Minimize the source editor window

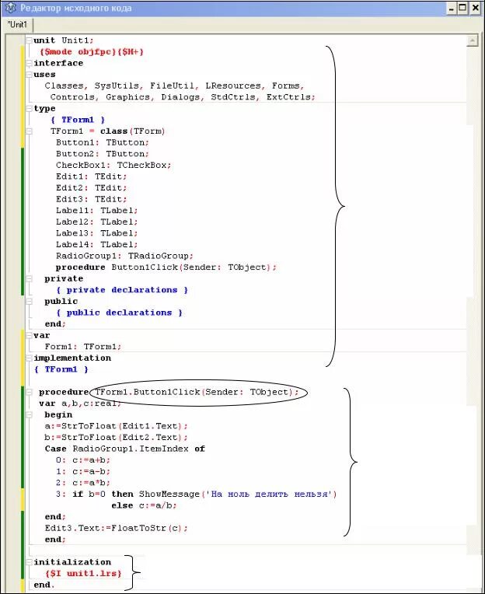tap(451, 8)
